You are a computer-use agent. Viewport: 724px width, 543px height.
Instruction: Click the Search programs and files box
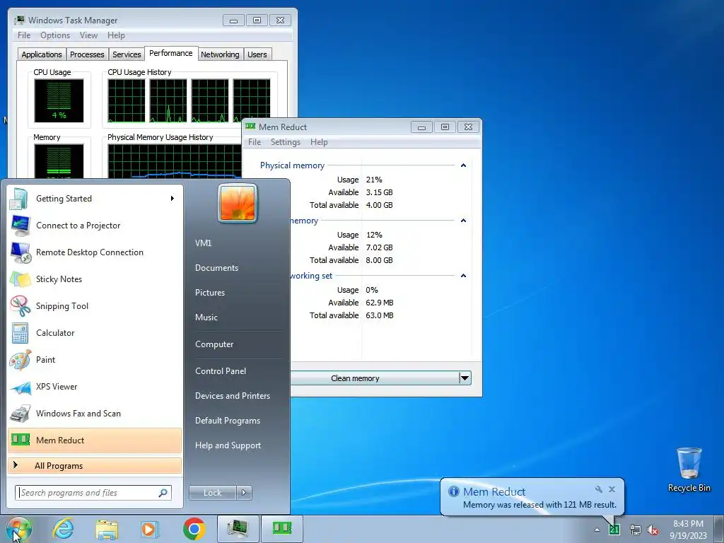pos(93,493)
